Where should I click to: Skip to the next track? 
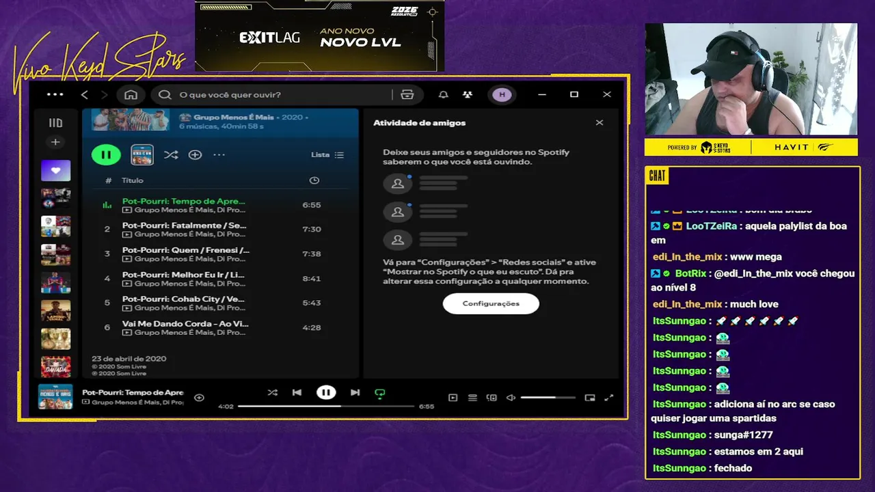[355, 392]
